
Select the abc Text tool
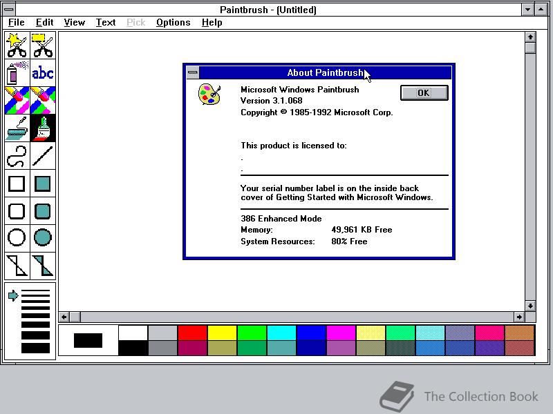(43, 72)
